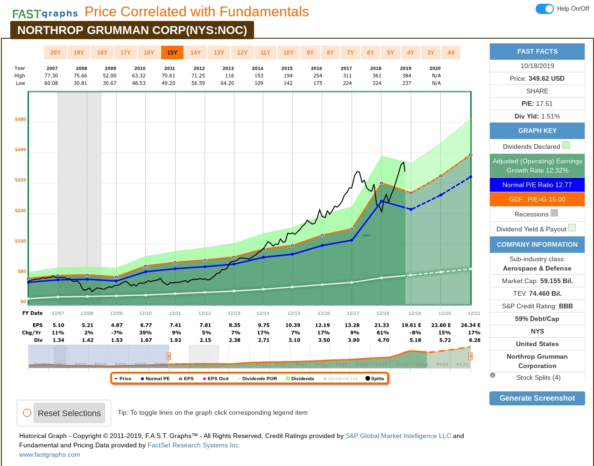Toggle the EPS legend item
Screen dimensions: 594x466
point(186,379)
